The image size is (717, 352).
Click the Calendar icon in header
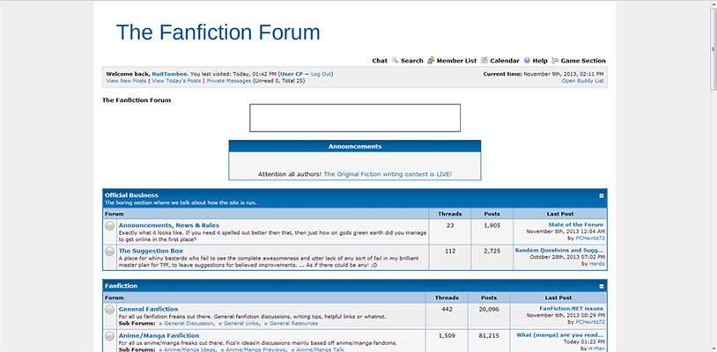tap(484, 60)
